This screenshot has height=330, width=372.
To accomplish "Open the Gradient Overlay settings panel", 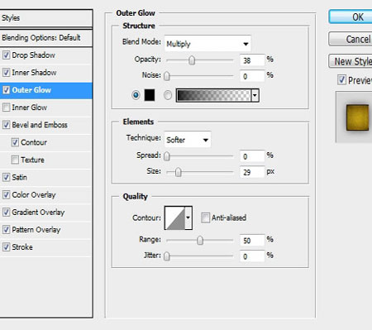I will (x=38, y=213).
